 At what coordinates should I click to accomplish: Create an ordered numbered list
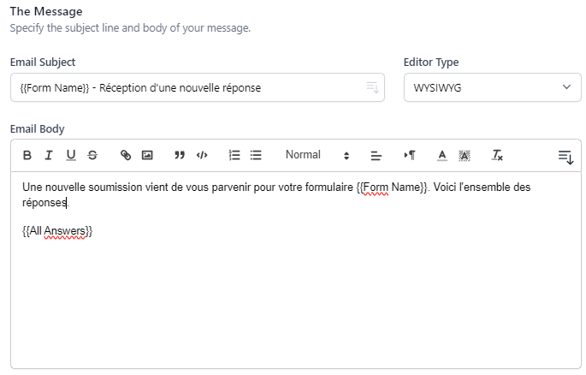pyautogui.click(x=234, y=155)
